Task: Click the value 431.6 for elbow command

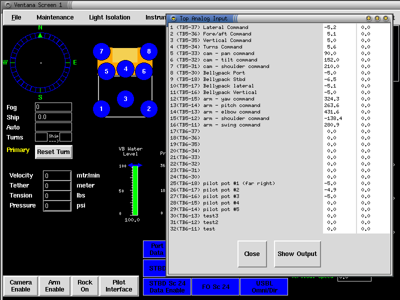Action: (x=331, y=112)
